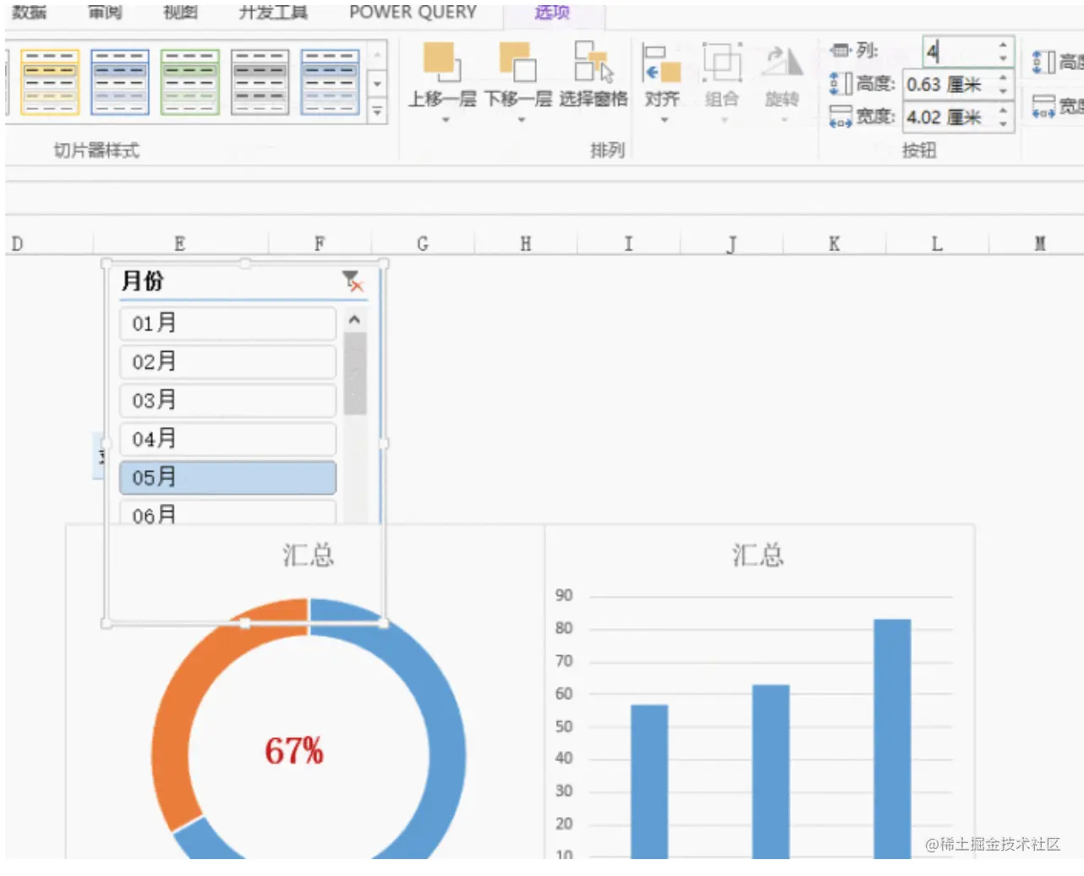Increase the column count with the up spinner
The width and height of the screenshot is (1084, 876).
(1003, 46)
